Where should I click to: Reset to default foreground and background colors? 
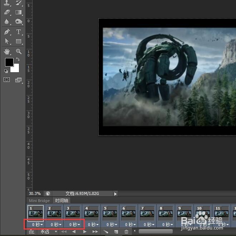(6, 71)
